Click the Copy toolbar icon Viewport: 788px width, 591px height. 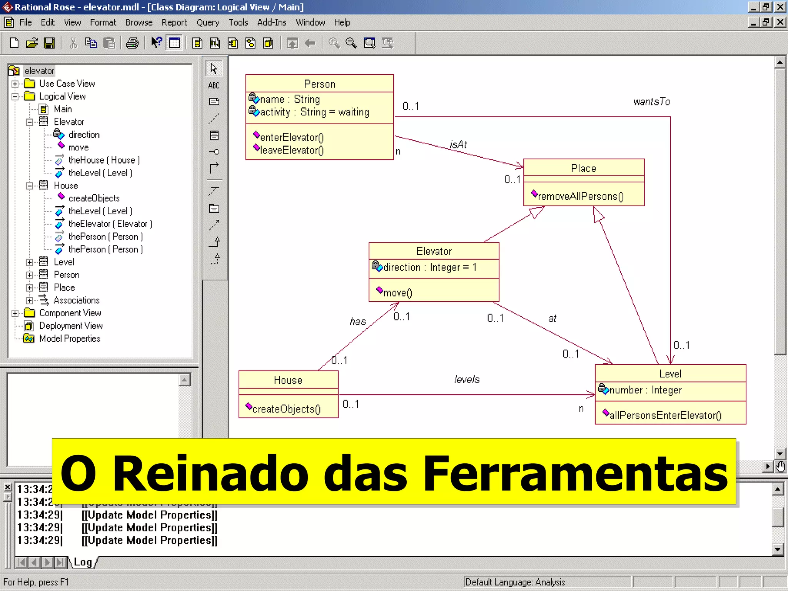pos(91,43)
